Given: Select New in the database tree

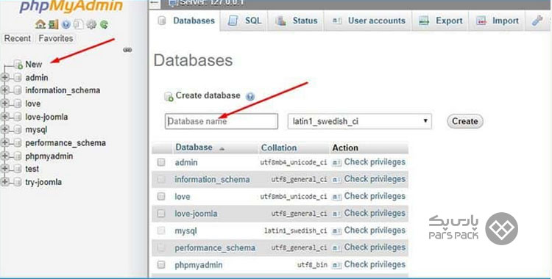Looking at the screenshot, I should [33, 65].
